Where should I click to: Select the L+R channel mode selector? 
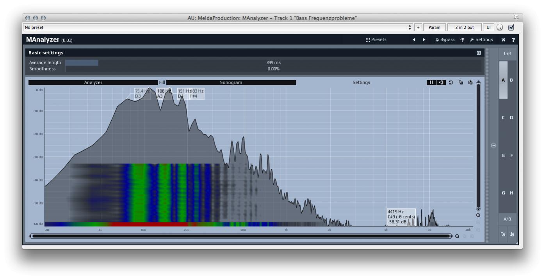[507, 54]
